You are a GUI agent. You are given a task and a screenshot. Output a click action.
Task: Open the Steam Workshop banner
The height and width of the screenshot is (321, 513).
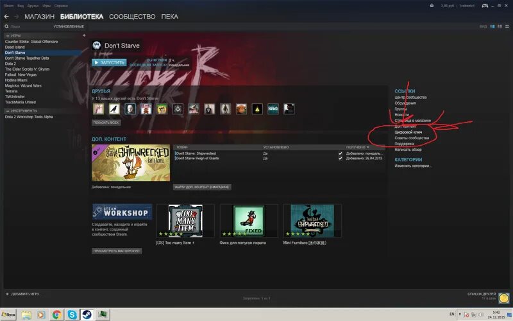click(122, 212)
